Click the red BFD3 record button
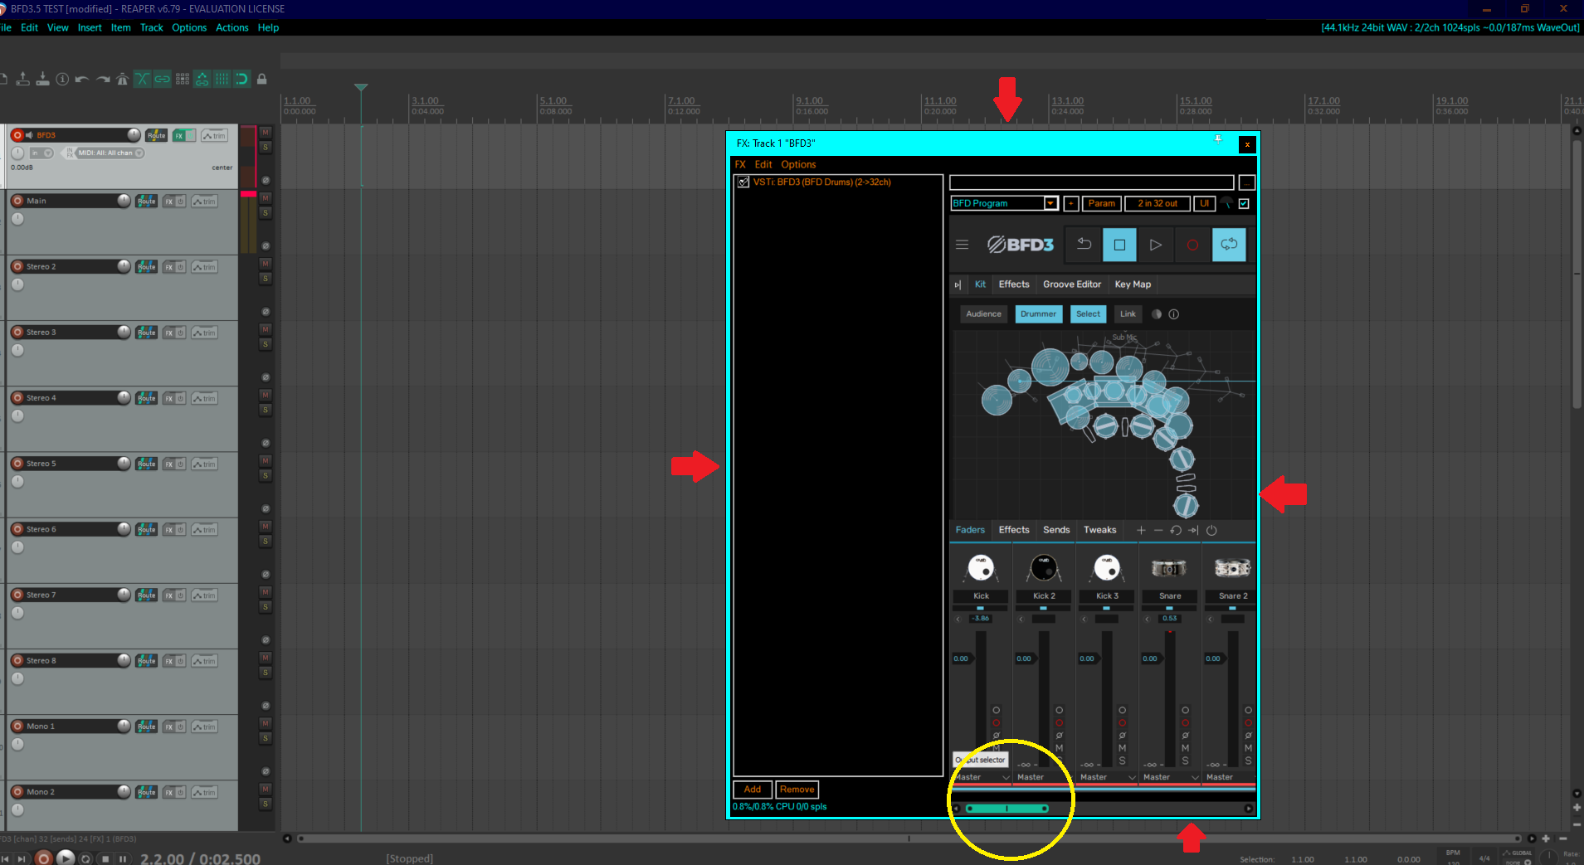 [x=1192, y=245]
